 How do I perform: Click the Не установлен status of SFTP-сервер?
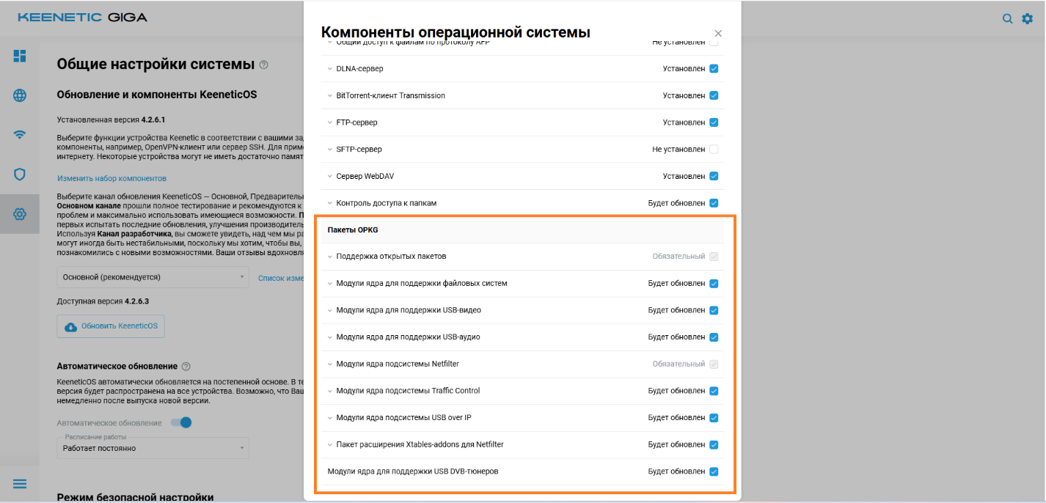[x=679, y=150]
